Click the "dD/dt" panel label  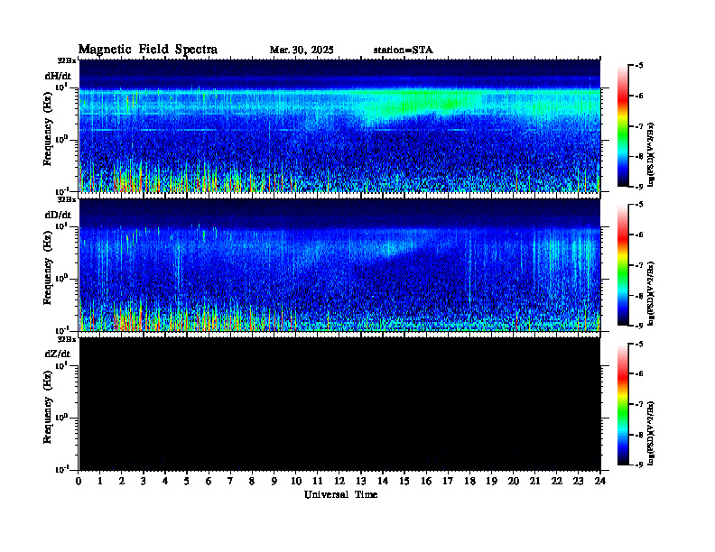[x=58, y=215]
